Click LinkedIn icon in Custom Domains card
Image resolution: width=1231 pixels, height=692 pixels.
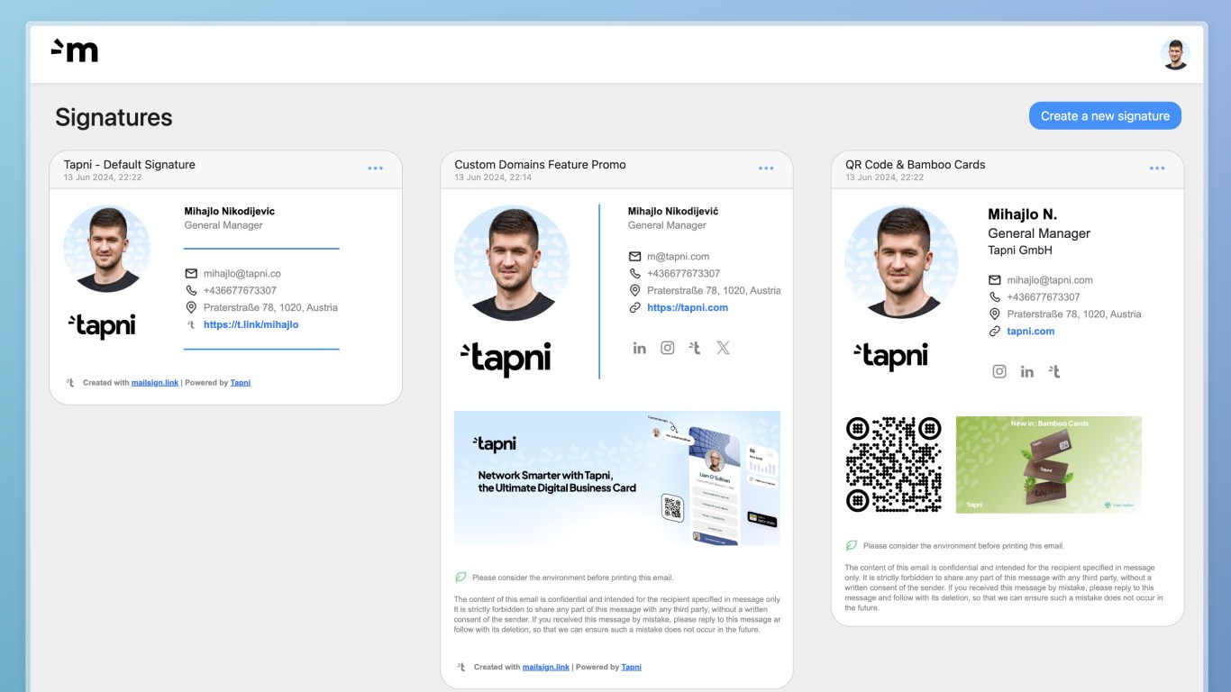click(640, 348)
